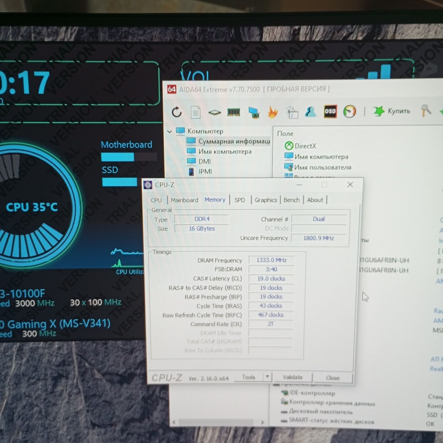
Task: Open the AIDA64 preferences clipboard icon
Action: 292,112
